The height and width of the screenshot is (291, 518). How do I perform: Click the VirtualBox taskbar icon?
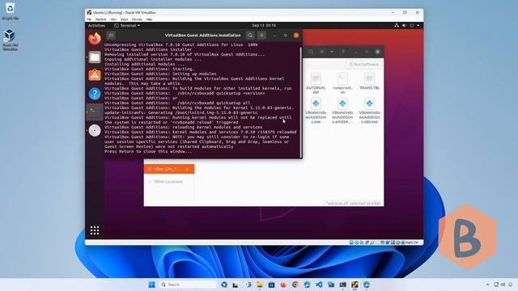[355, 285]
